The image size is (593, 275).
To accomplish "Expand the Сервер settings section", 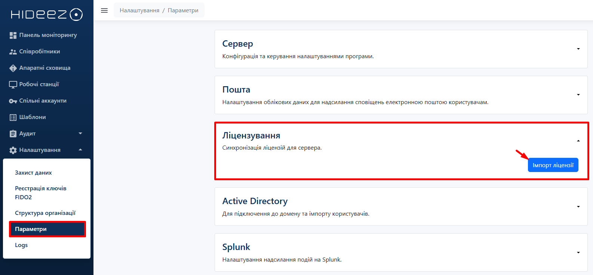I will 578,49.
